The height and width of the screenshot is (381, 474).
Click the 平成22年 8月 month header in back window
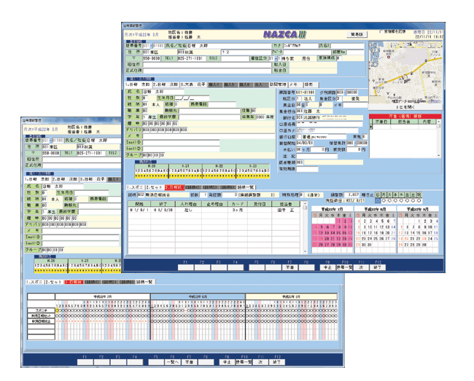point(198,296)
